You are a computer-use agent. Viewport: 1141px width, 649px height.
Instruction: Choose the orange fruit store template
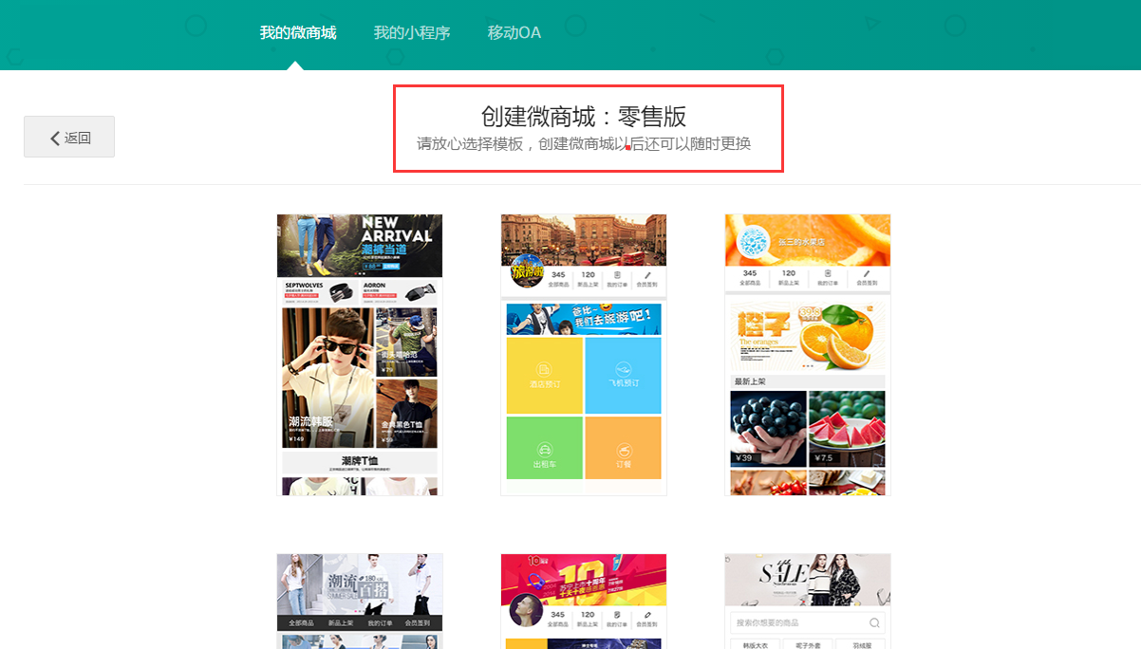(808, 354)
